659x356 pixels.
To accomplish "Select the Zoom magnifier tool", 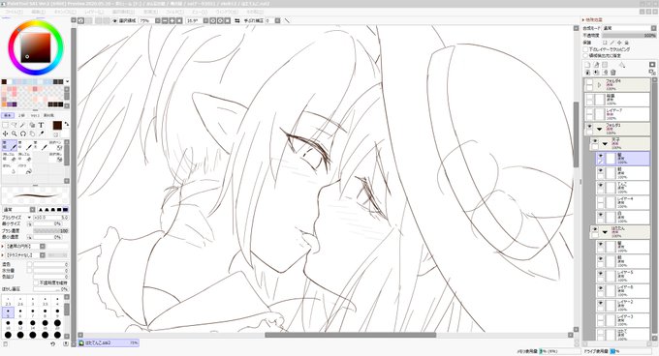I will pos(15,133).
